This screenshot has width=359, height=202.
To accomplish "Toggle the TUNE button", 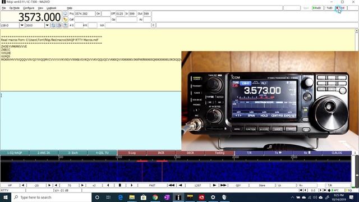I will coord(341,8).
